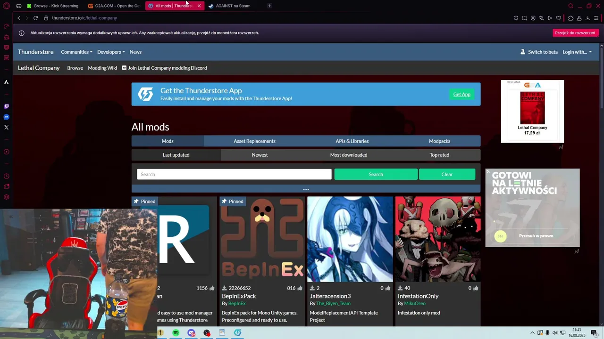Select the Mods category tab

(168, 141)
